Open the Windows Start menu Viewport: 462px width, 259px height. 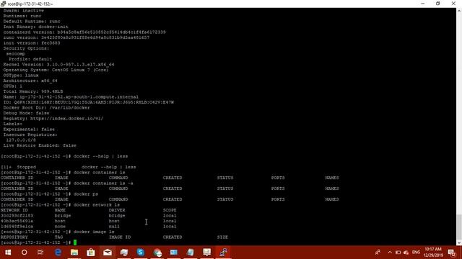[8, 253]
